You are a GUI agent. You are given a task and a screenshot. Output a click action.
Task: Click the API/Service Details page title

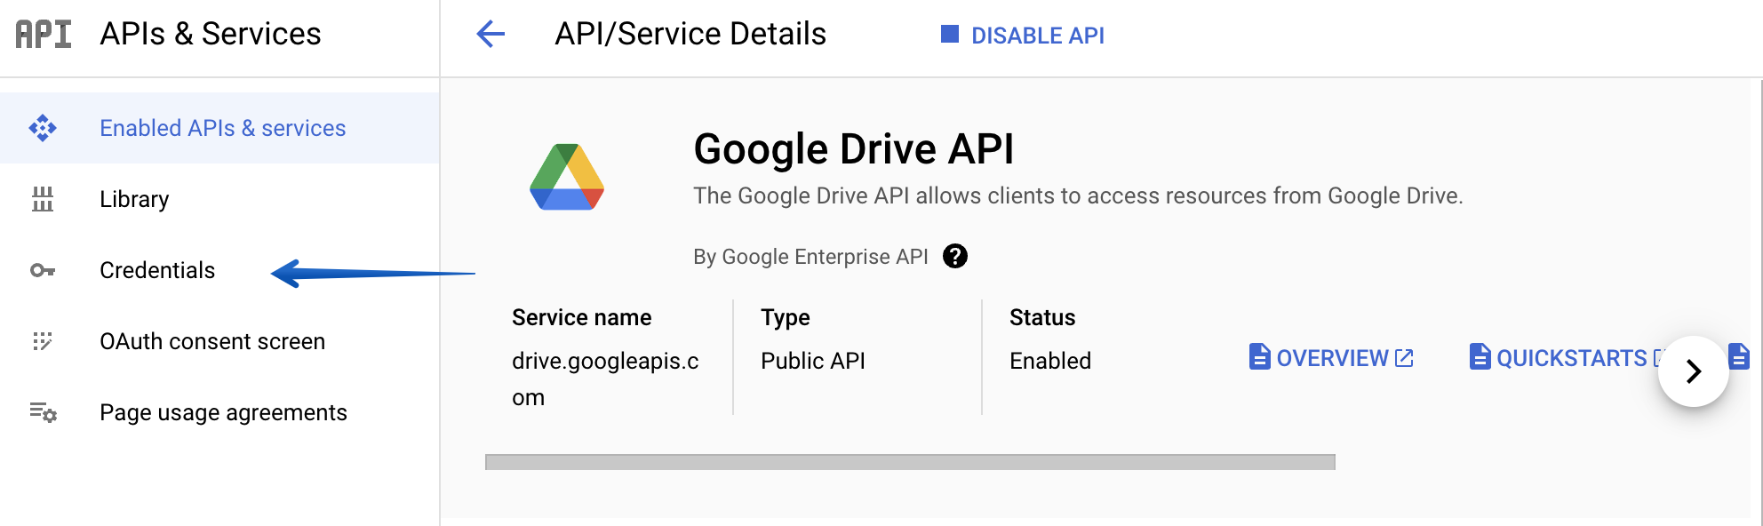coord(690,34)
